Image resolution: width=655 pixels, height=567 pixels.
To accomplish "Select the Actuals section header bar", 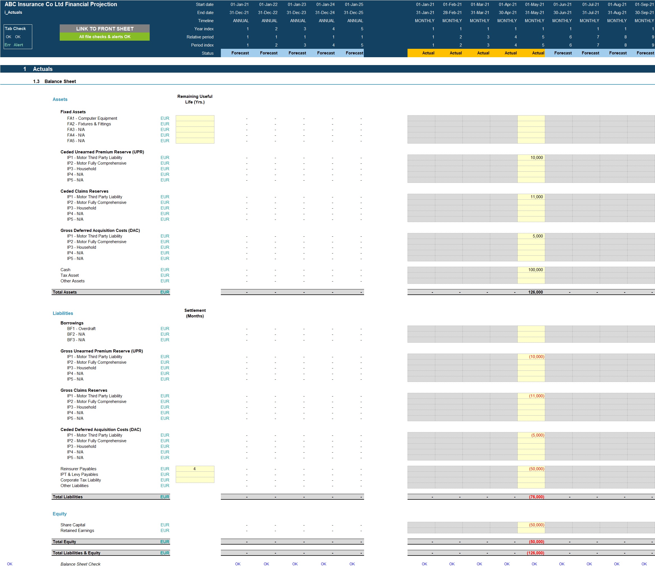I will (x=327, y=69).
